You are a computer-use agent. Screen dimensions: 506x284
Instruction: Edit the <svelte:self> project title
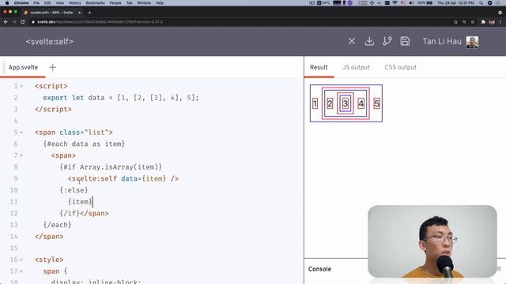(49, 42)
